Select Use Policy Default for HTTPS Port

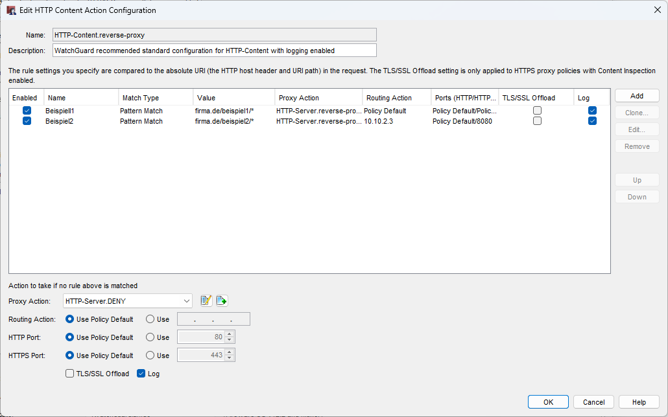(x=69, y=355)
